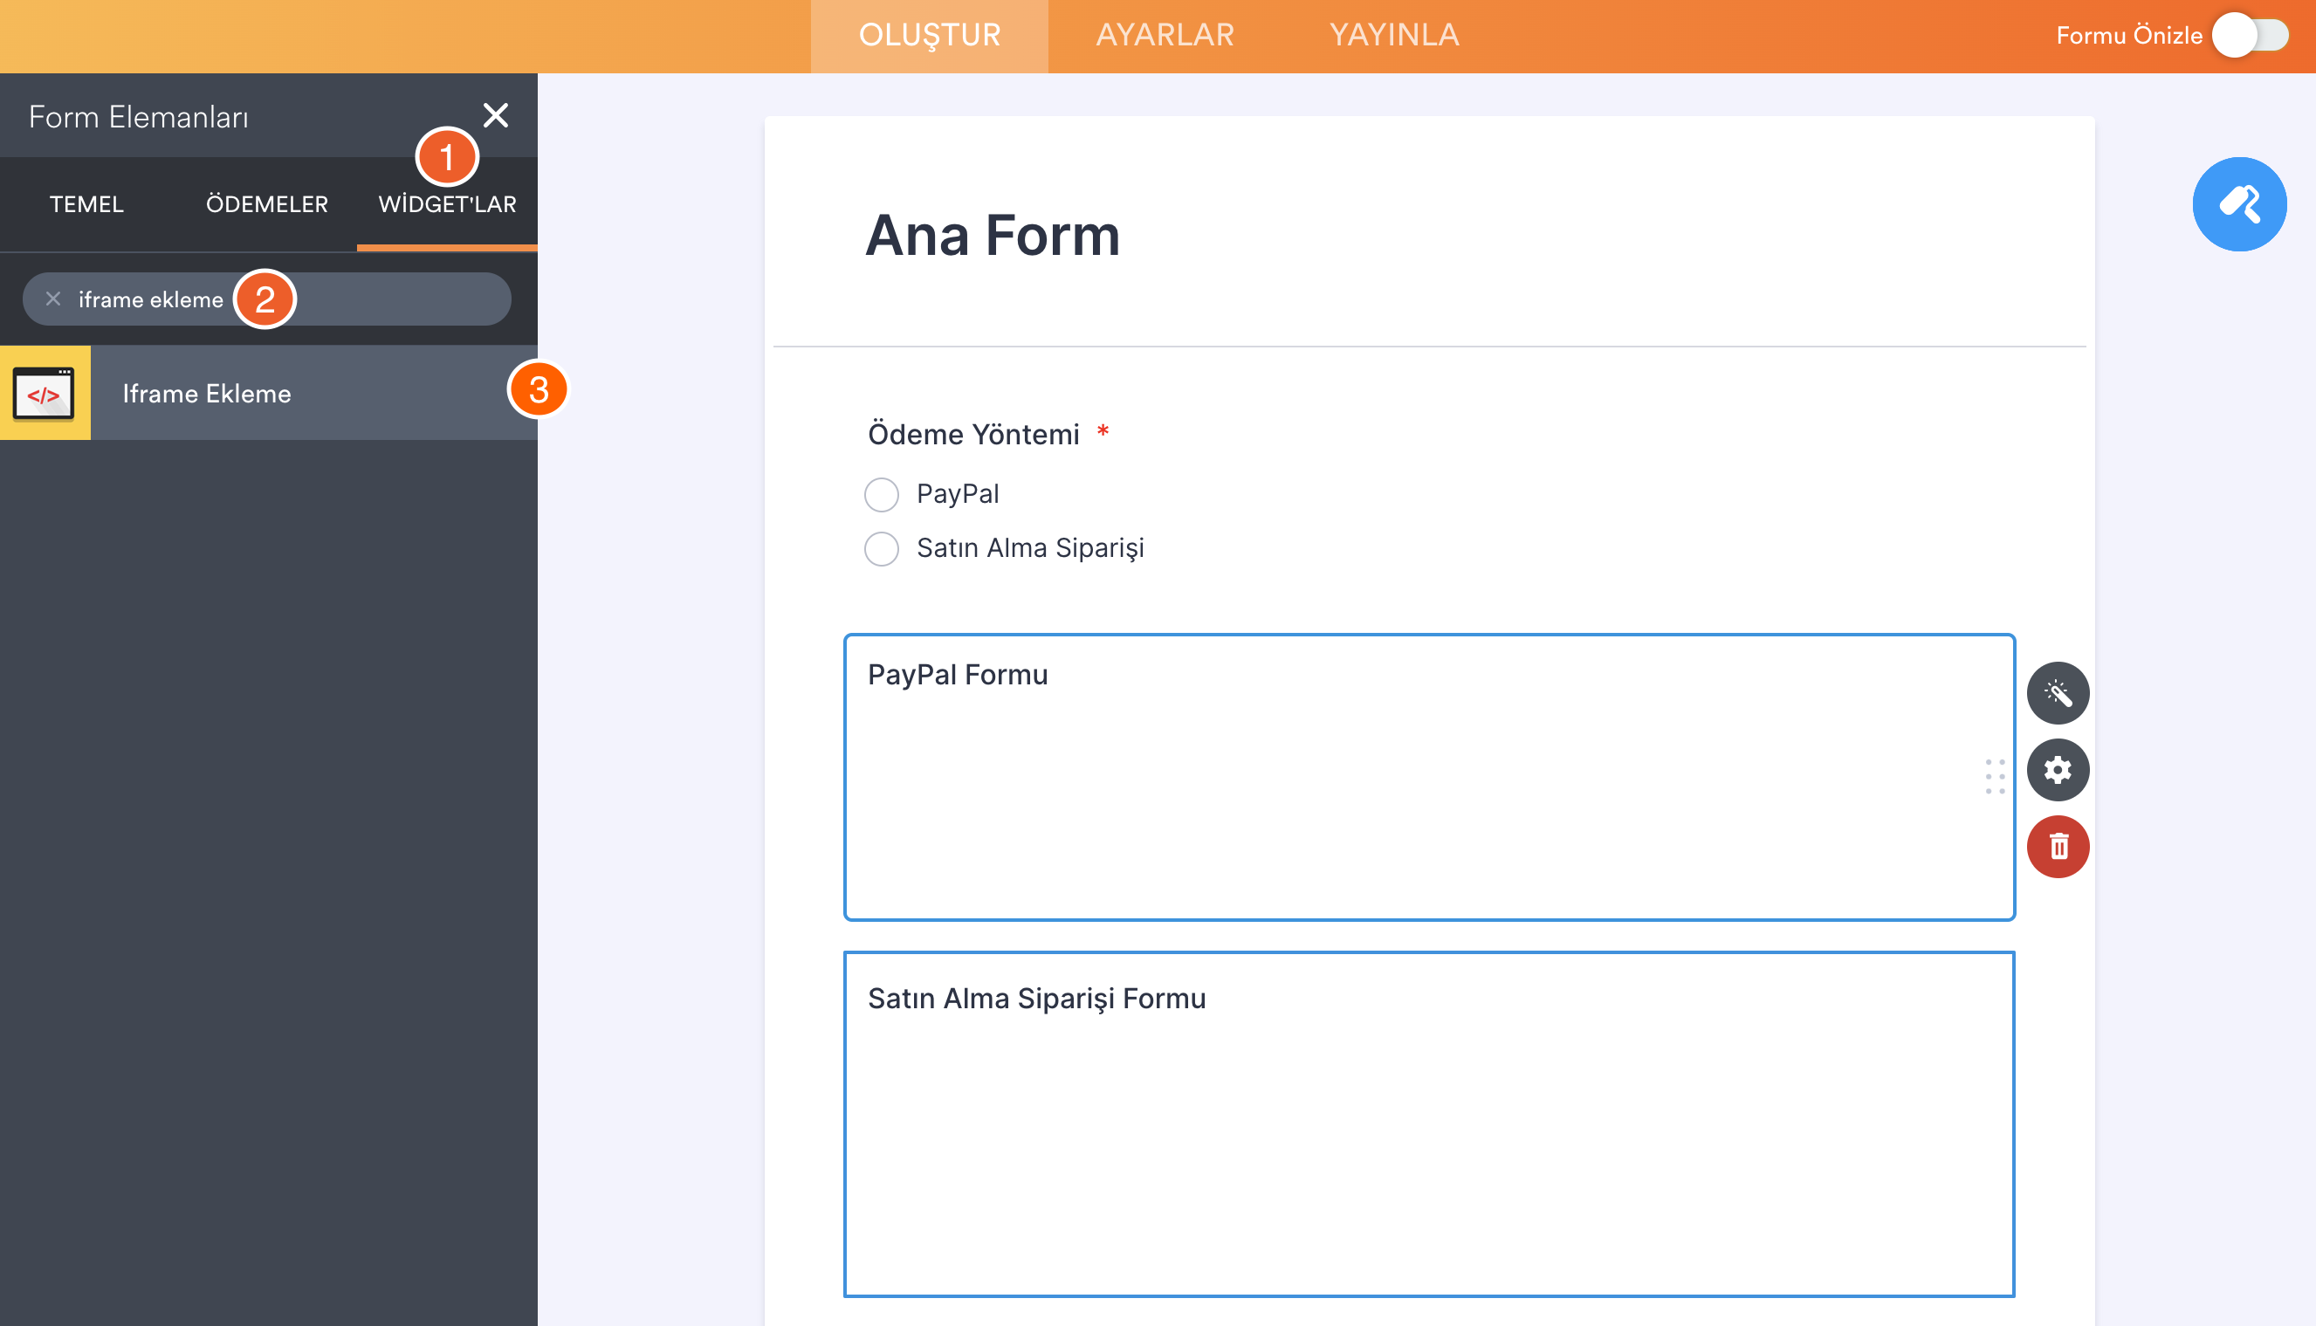Viewport: 2316px width, 1326px height.
Task: Open the WİDGET'LAR tab
Action: [x=447, y=204]
